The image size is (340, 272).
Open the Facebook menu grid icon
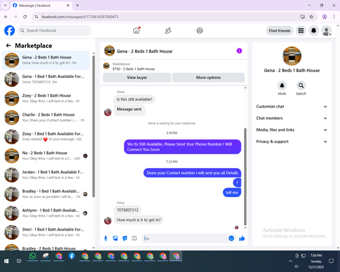pos(301,31)
